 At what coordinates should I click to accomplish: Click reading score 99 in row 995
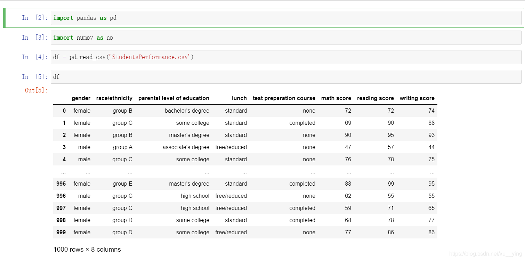pyautogui.click(x=391, y=184)
